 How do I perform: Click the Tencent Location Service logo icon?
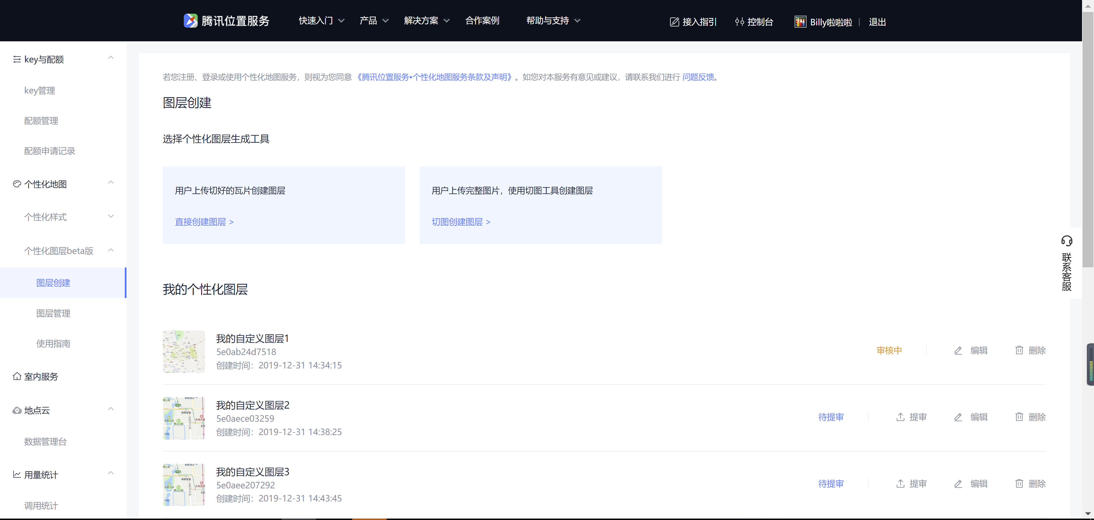click(x=190, y=21)
